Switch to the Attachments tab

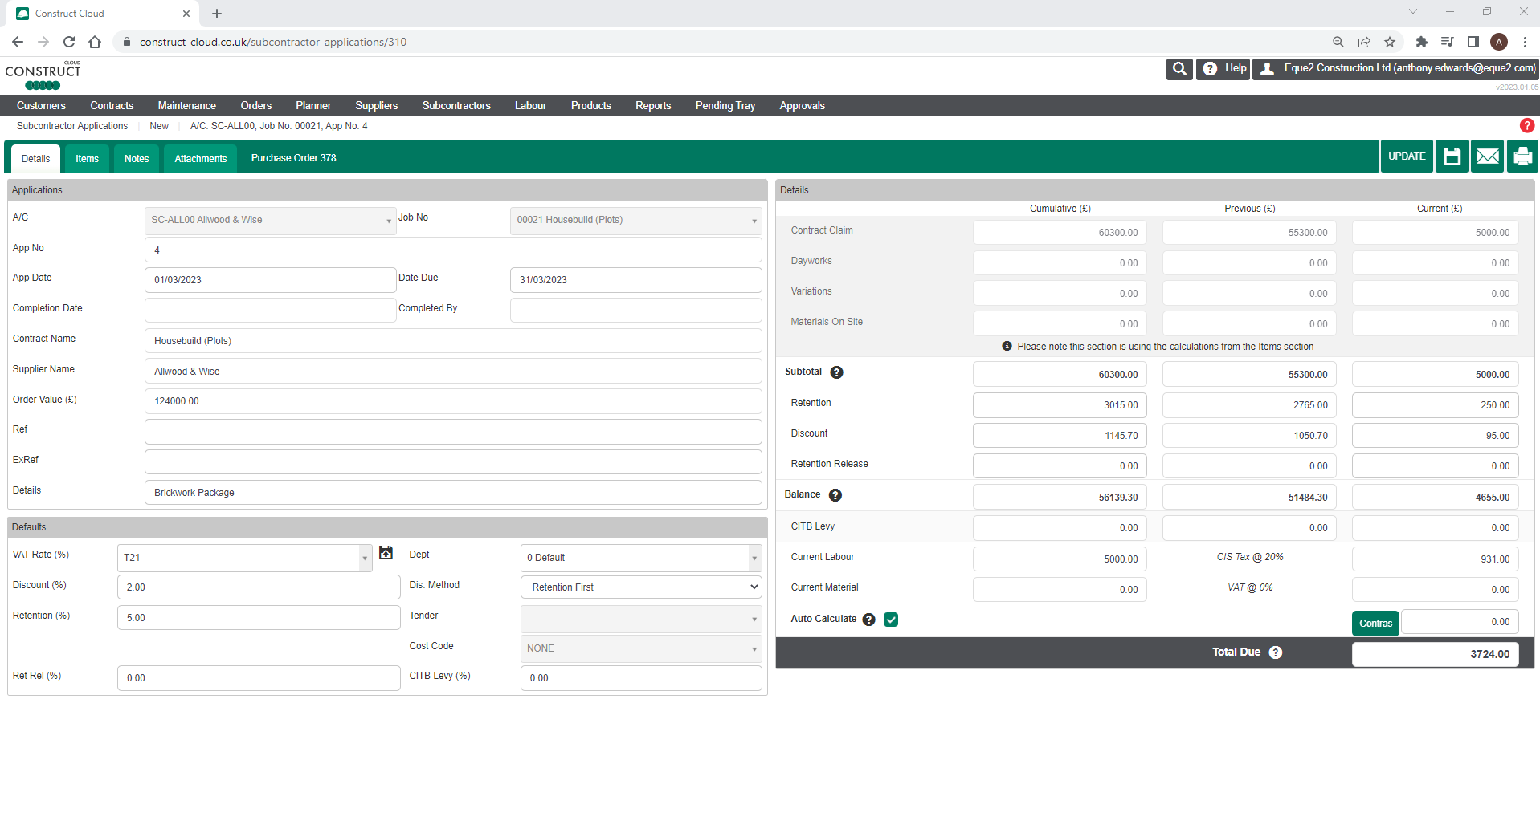pos(201,159)
